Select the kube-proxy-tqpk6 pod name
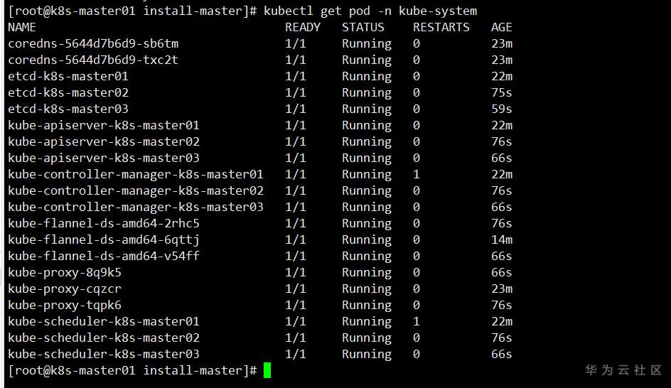This screenshot has height=388, width=671. tap(65, 305)
